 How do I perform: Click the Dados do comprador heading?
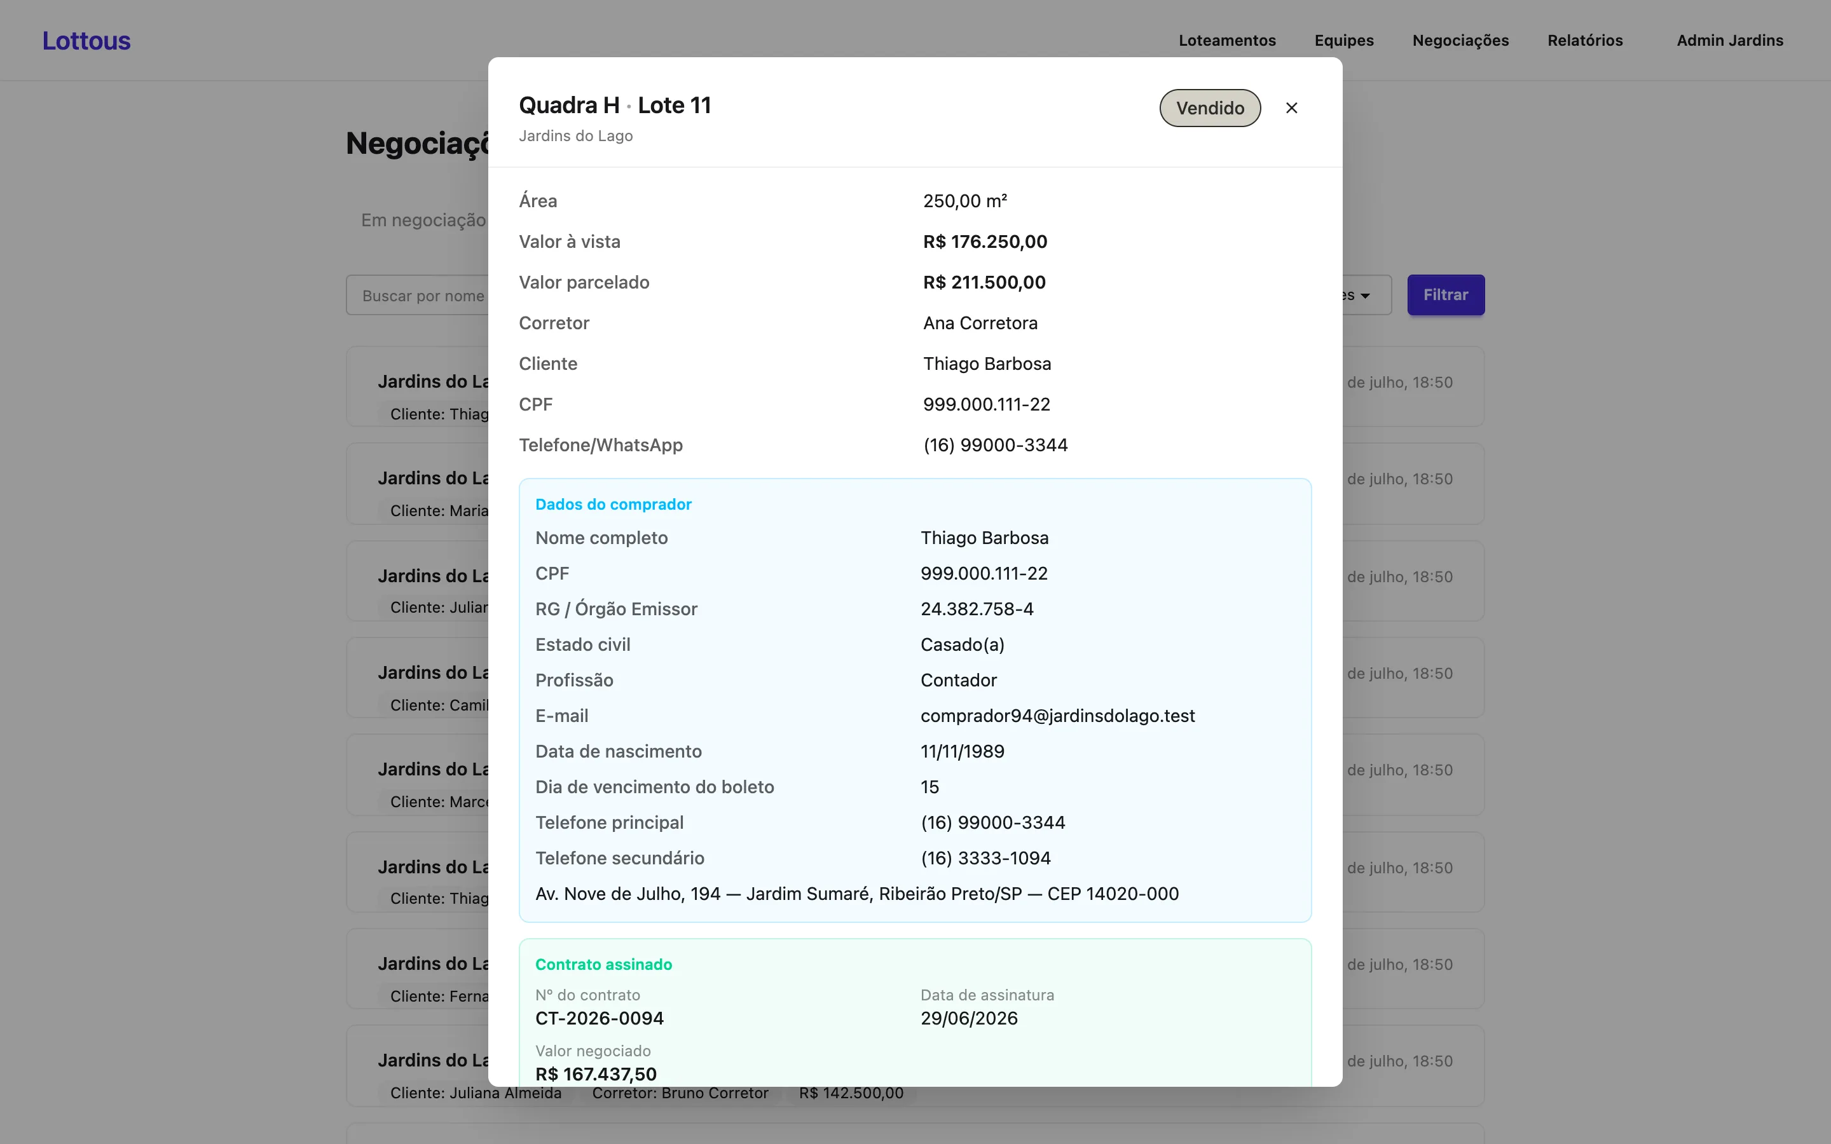613,504
